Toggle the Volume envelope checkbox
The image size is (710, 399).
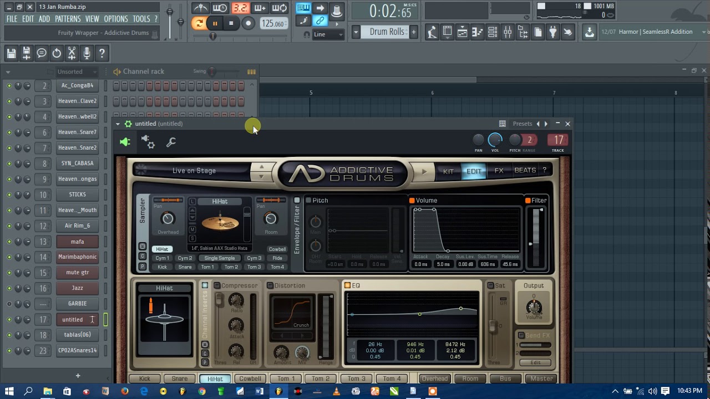(x=412, y=201)
